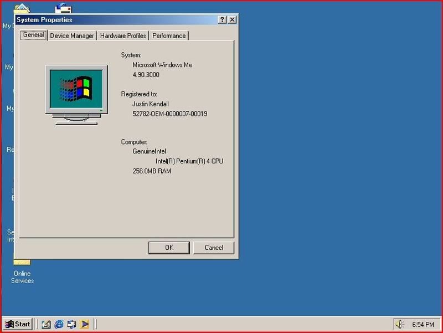The image size is (443, 333).
Task: Close the System Properties window
Action: pyautogui.click(x=232, y=19)
